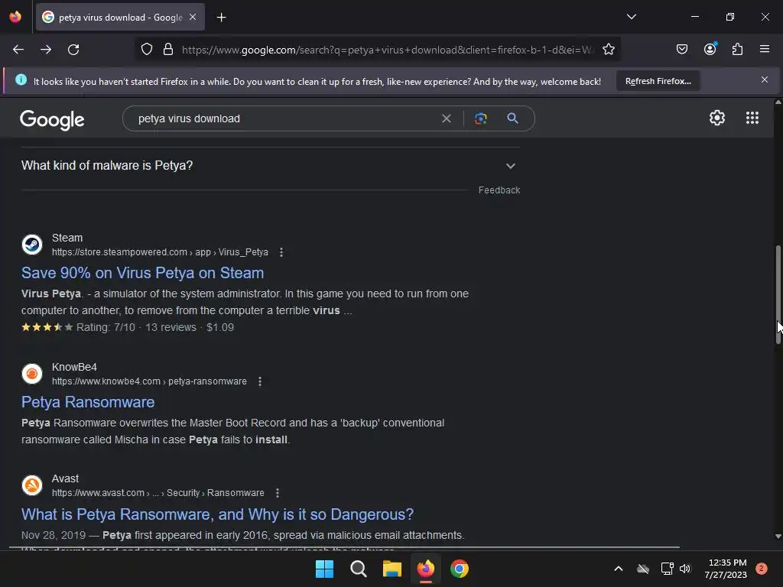Screen dimensions: 783x587
Task: Open the Google apps grid
Action: click(x=752, y=118)
